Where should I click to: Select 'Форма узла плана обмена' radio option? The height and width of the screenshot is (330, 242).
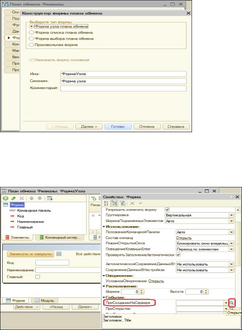pos(31,26)
